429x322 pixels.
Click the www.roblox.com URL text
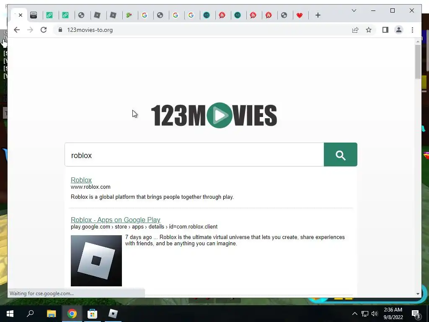click(90, 187)
